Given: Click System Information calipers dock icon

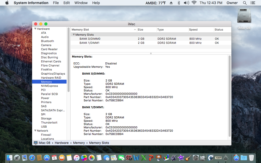Looking at the screenshot, I should pos(226,158).
